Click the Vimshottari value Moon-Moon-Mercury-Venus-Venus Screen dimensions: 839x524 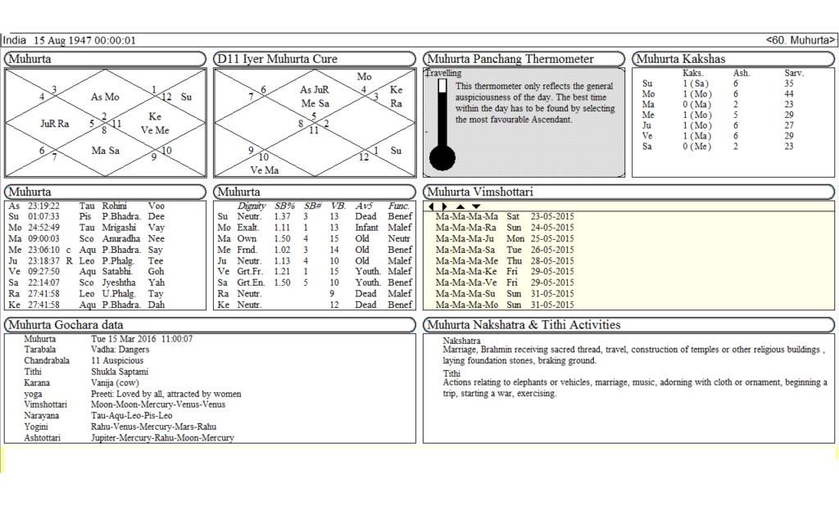158,404
